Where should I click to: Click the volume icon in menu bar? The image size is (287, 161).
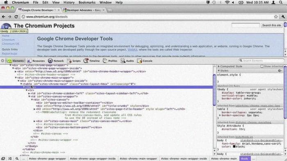[233, 2]
